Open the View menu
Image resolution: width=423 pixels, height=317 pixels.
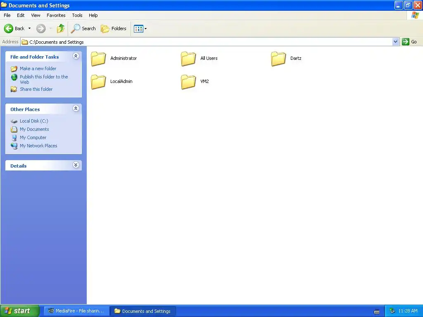tap(36, 15)
